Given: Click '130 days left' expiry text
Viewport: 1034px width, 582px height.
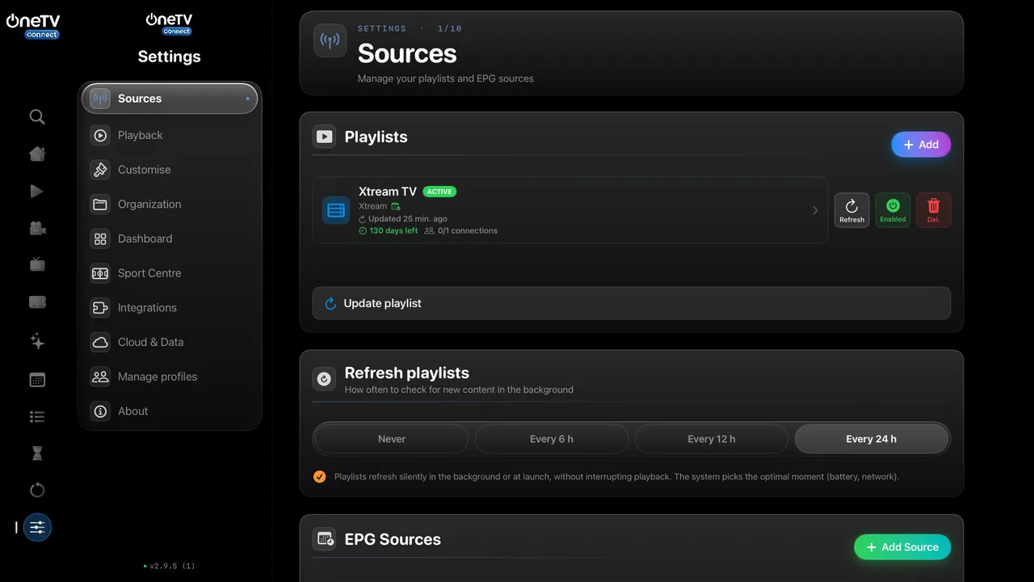Looking at the screenshot, I should point(393,230).
